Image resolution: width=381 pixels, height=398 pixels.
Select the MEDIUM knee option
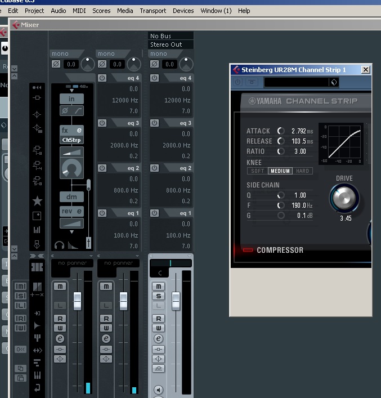click(x=280, y=171)
